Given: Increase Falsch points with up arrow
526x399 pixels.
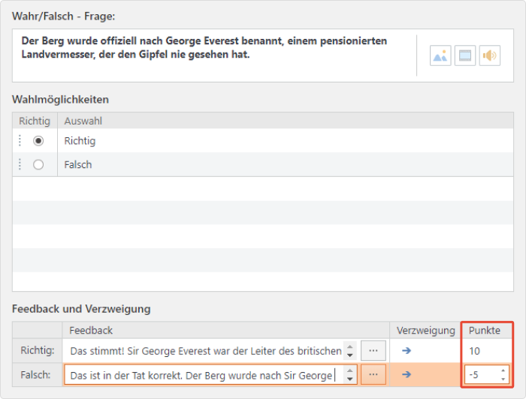Looking at the screenshot, I should coord(503,370).
